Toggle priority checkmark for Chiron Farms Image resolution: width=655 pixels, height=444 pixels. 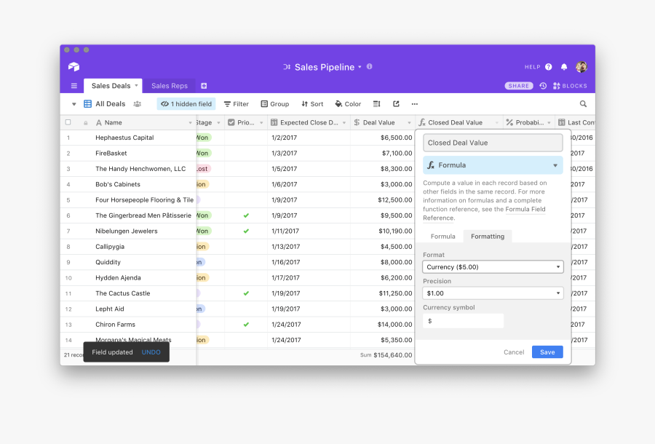click(246, 325)
